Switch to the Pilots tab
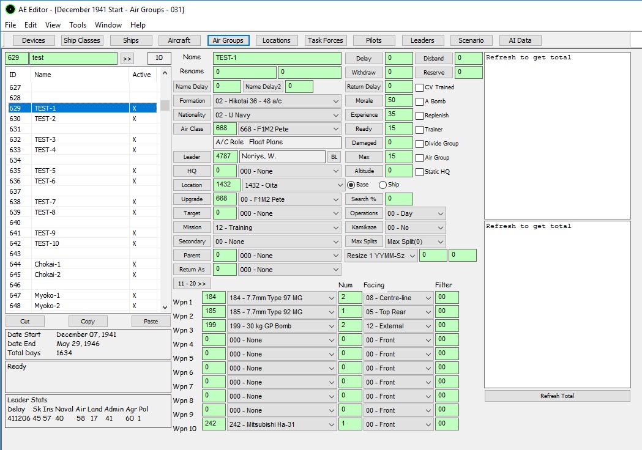 point(373,40)
